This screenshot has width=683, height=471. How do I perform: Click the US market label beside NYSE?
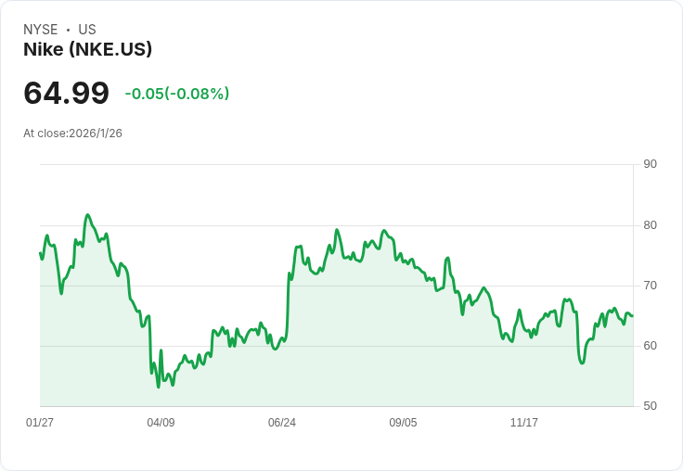tap(87, 30)
